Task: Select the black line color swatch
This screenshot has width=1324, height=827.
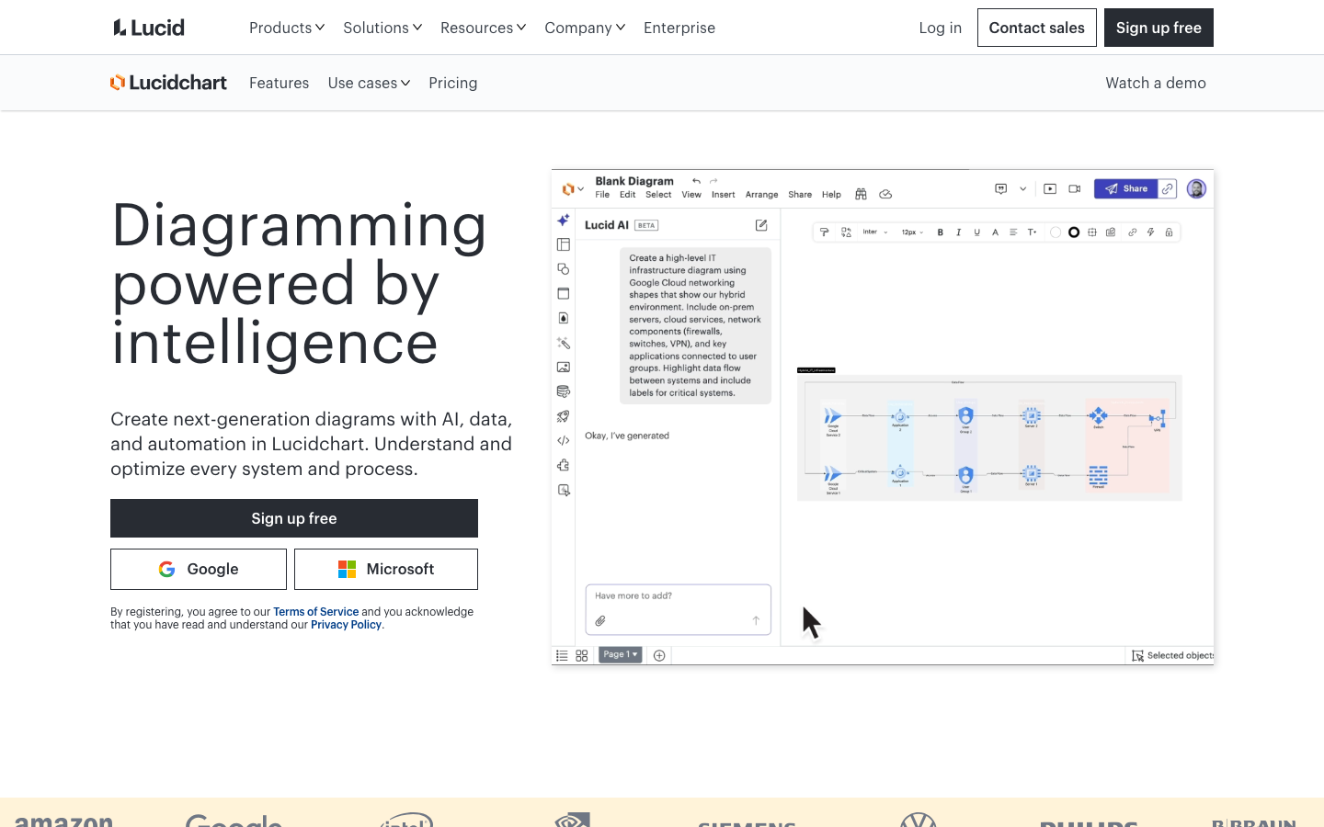Action: (1074, 232)
